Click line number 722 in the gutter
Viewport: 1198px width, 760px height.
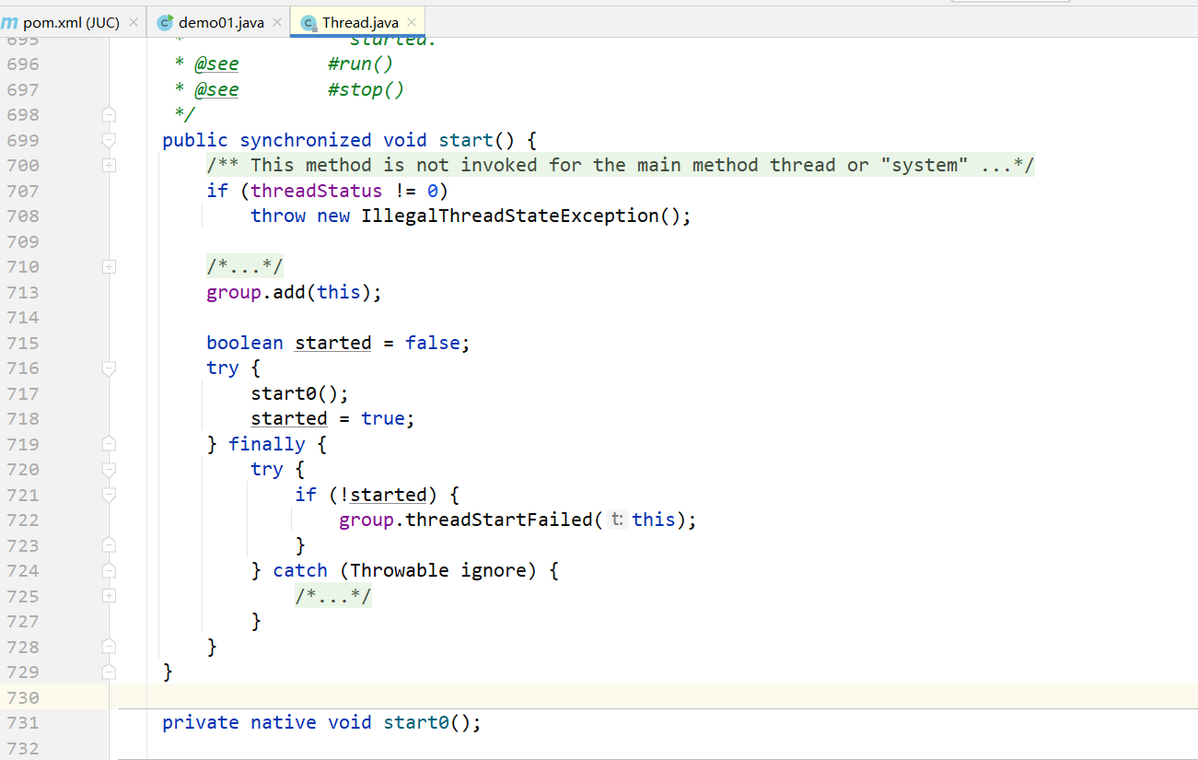[x=23, y=520]
